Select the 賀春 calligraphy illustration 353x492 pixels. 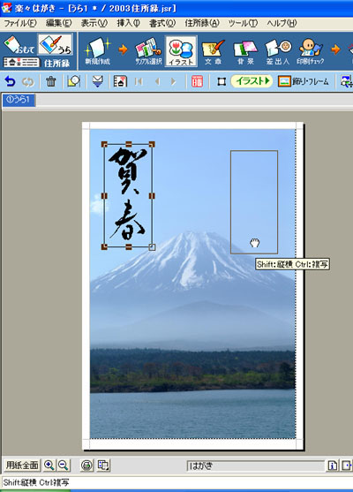128,195
